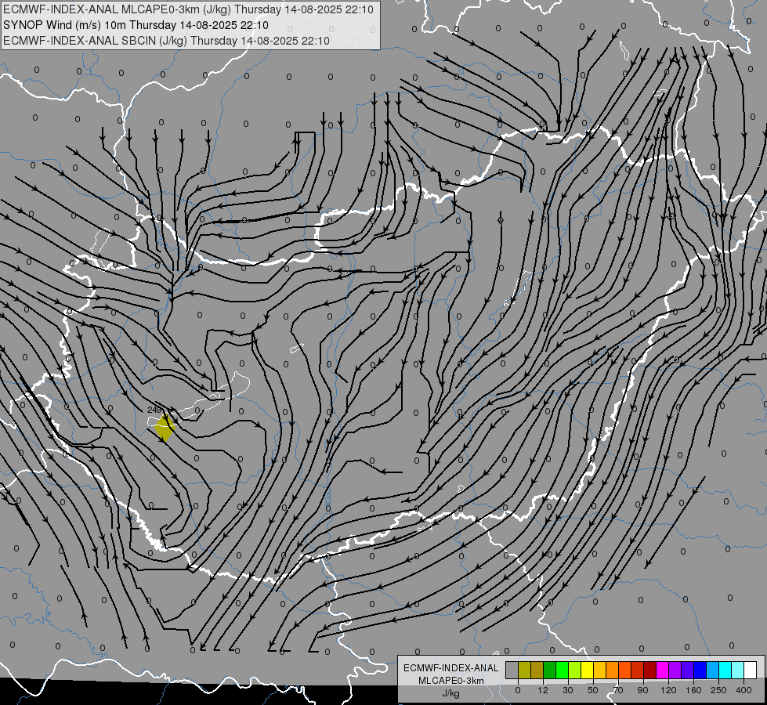Viewport: 767px width, 705px height.
Task: Click the legend tick value 70
Action: pyautogui.click(x=618, y=690)
